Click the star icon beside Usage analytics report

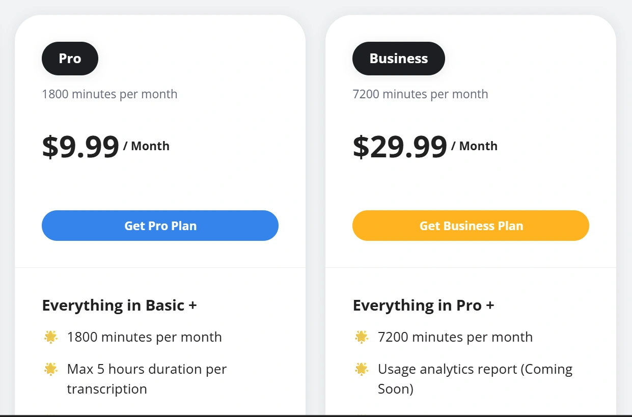(x=362, y=369)
